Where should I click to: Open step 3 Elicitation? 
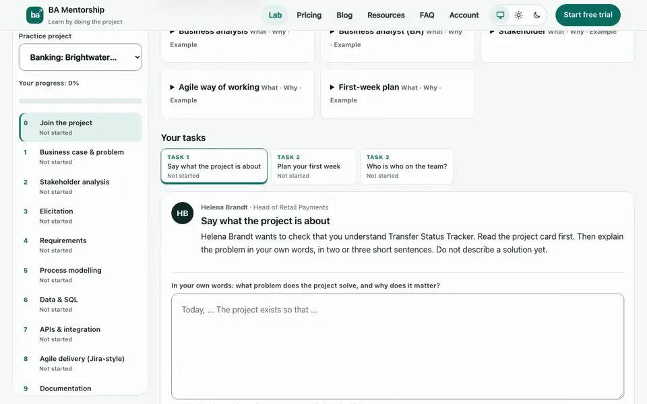click(80, 215)
